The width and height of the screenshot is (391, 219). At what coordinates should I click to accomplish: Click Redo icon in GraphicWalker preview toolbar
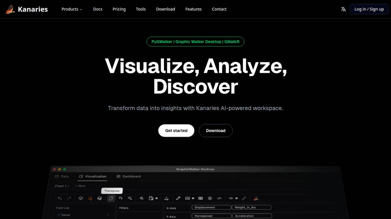69,198
